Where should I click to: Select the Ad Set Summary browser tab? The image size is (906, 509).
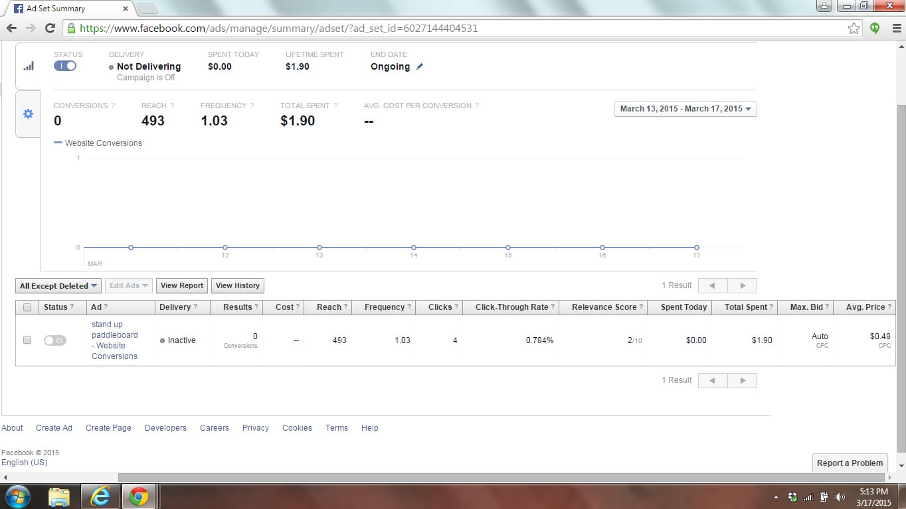(66, 9)
